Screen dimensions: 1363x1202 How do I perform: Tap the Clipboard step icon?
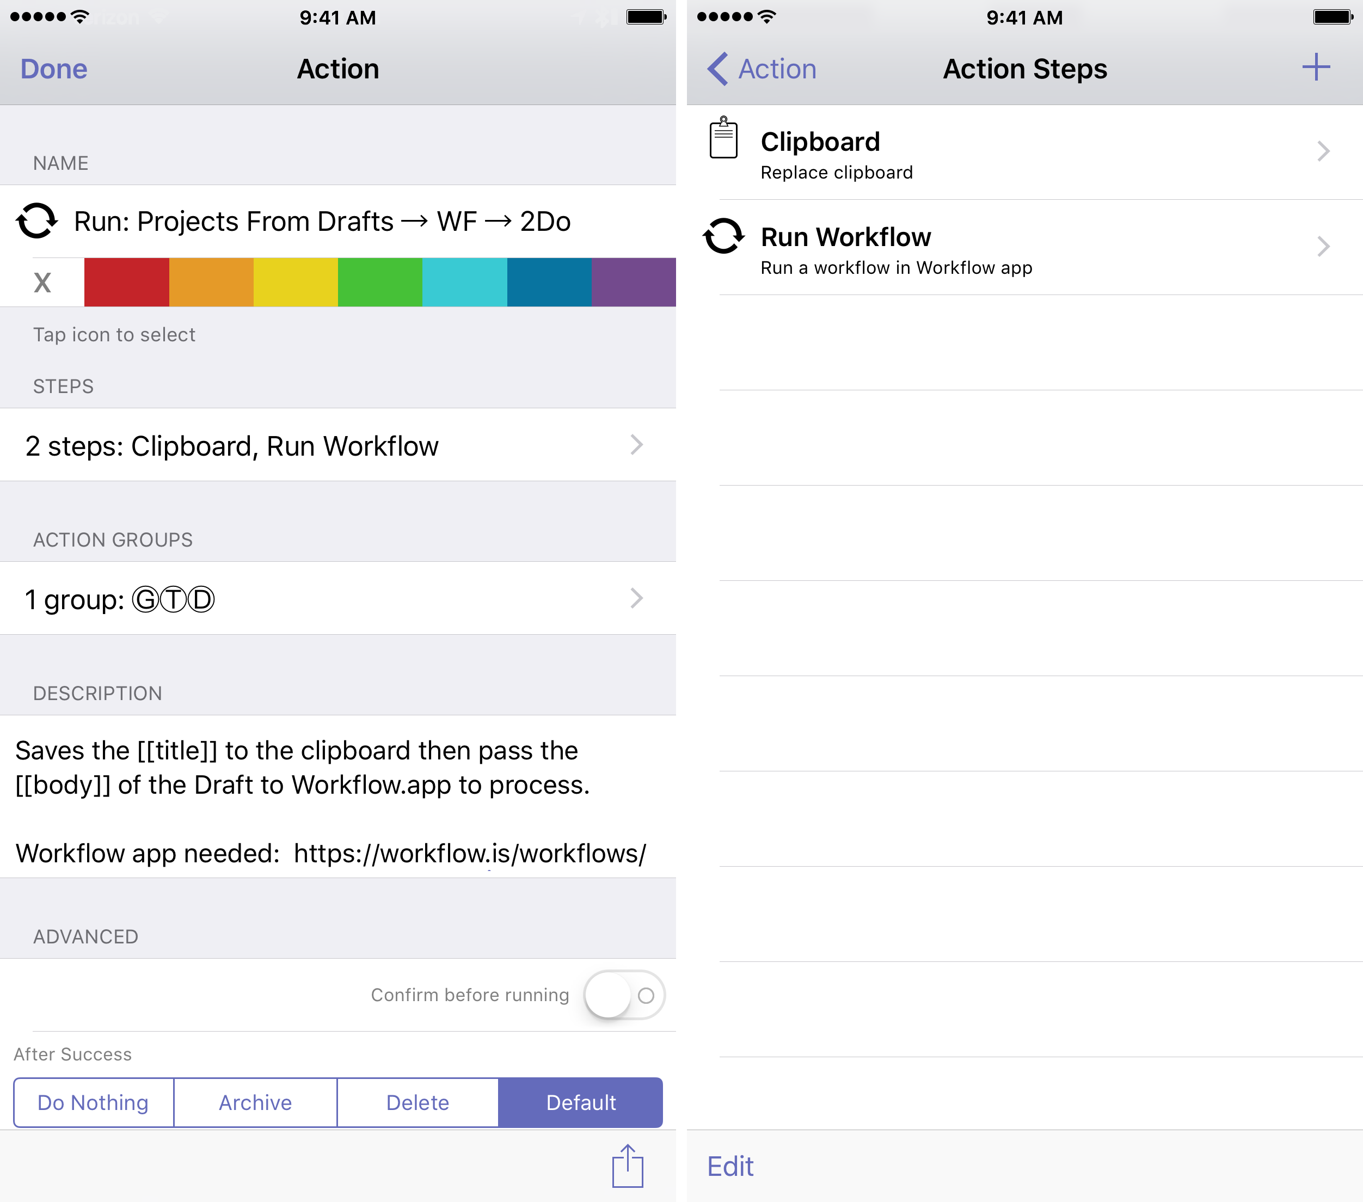pos(723,138)
